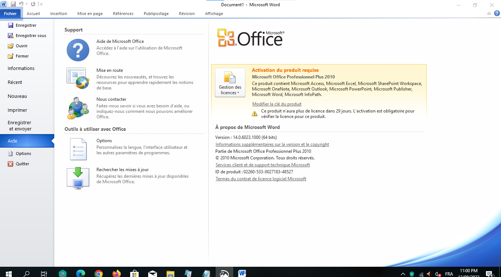
Task: Open the Fichier tab
Action: click(11, 14)
